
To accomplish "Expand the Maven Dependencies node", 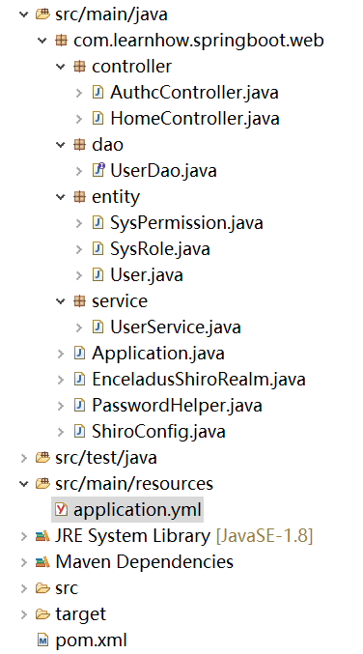I will pos(24,562).
